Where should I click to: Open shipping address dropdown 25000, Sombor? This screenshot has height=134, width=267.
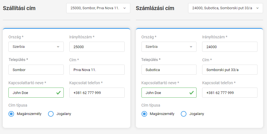pyautogui.click(x=98, y=8)
